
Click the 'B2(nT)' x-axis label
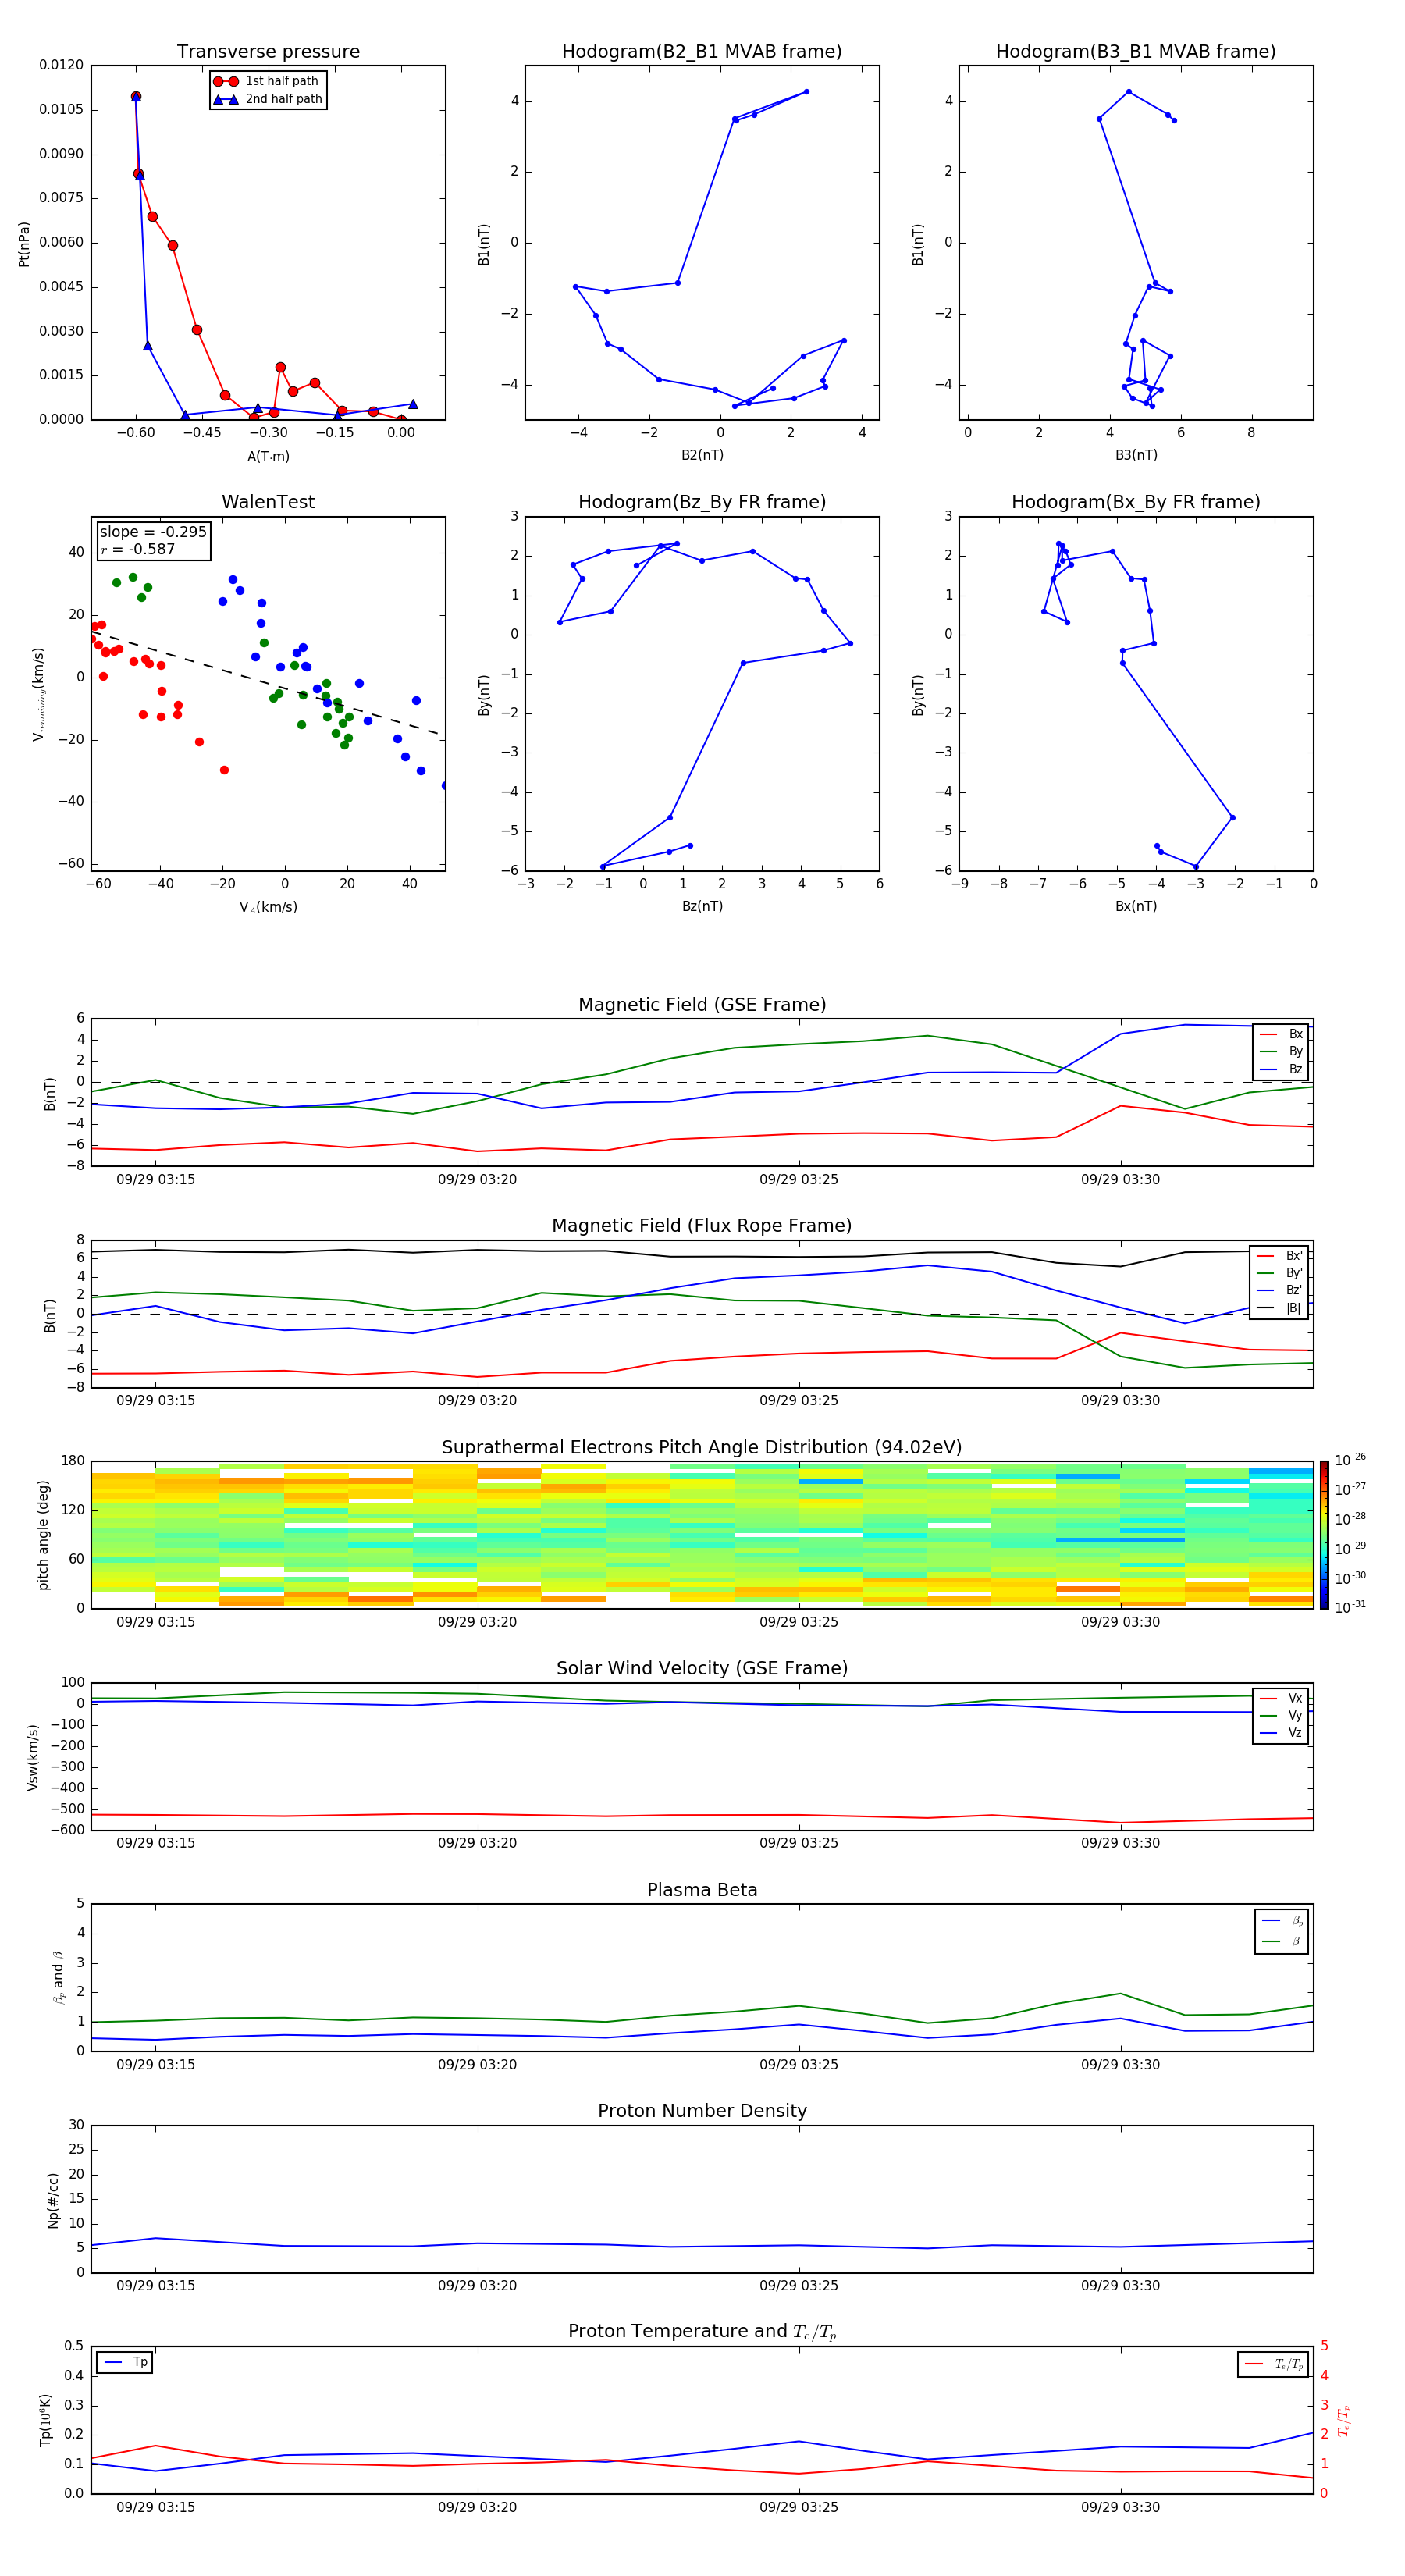702,455
